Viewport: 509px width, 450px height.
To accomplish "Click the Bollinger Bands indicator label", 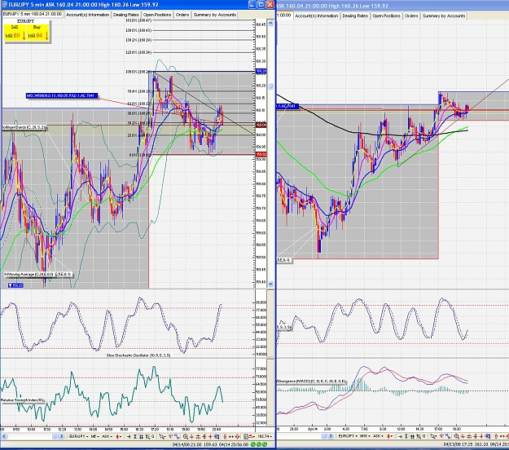I will [24, 127].
